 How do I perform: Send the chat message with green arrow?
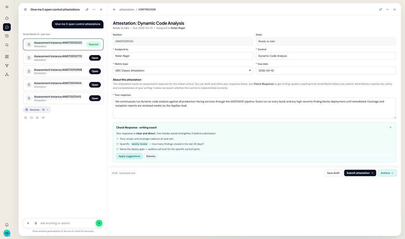click(99, 223)
